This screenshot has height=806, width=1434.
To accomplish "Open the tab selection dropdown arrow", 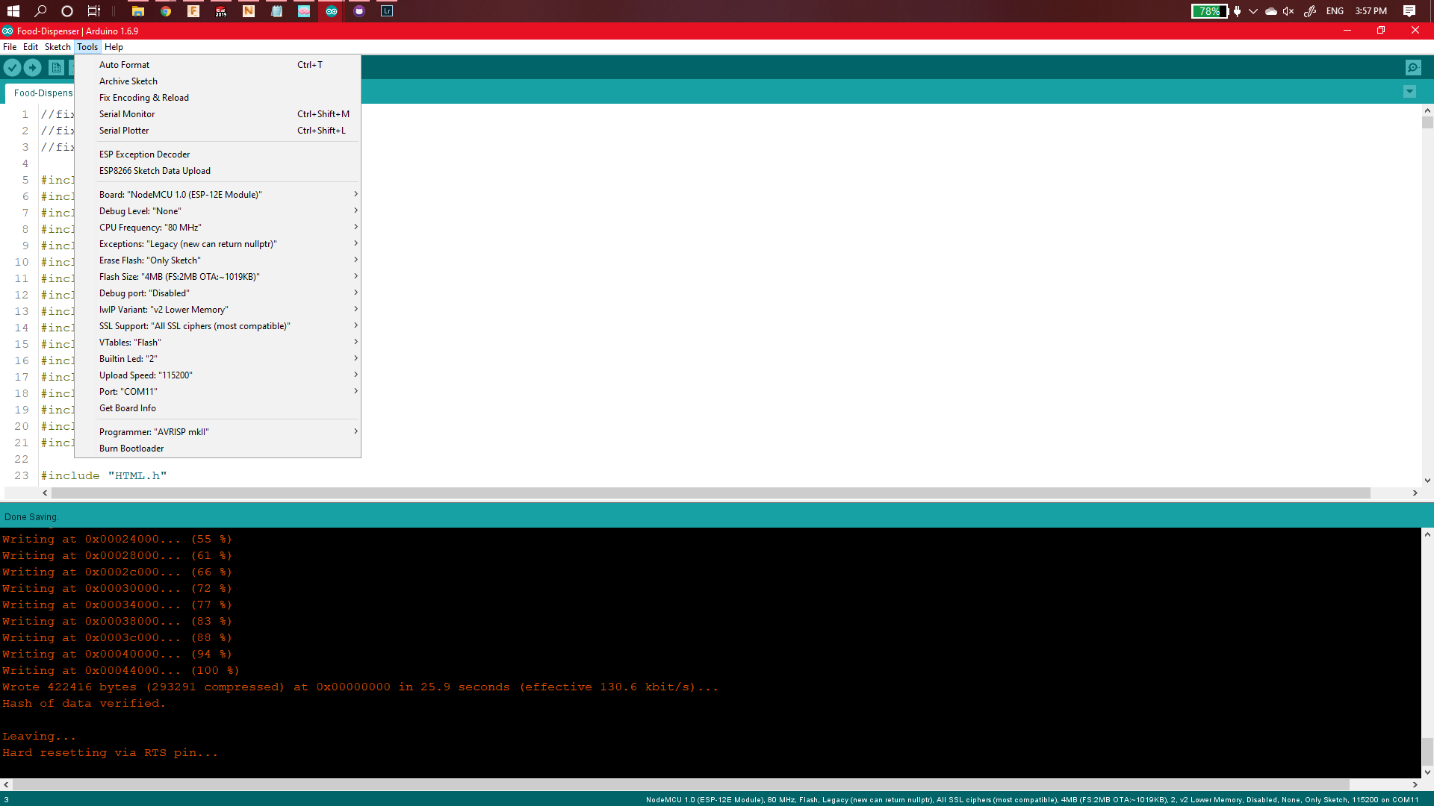I will (x=1410, y=92).
